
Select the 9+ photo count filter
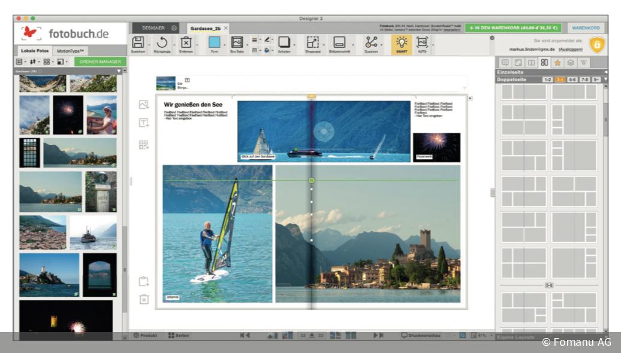pos(596,80)
